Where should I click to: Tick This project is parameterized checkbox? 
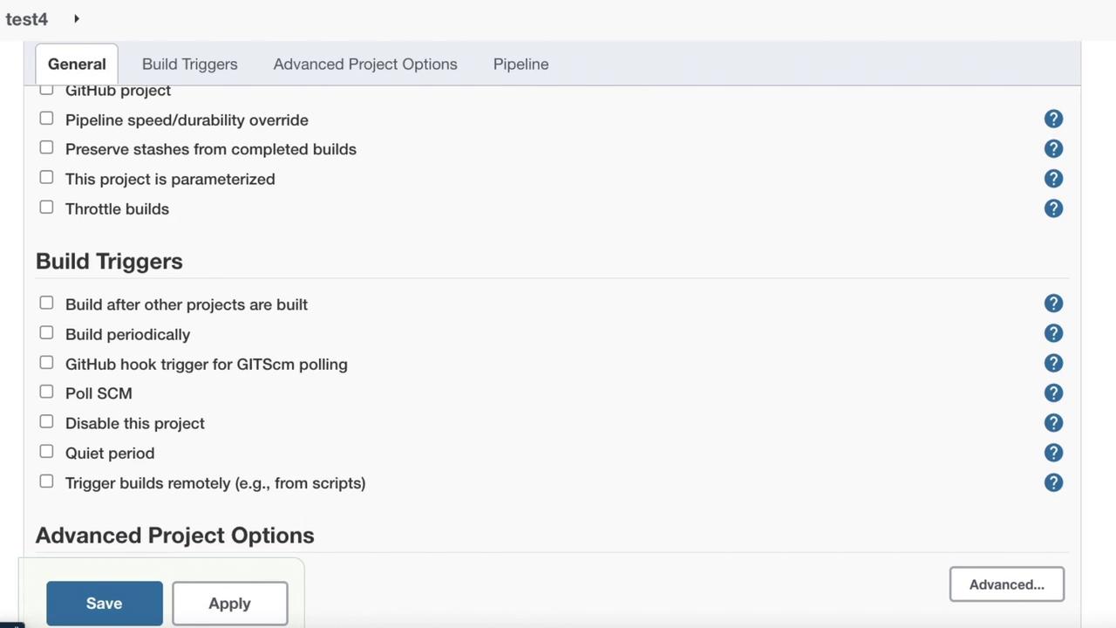(46, 178)
